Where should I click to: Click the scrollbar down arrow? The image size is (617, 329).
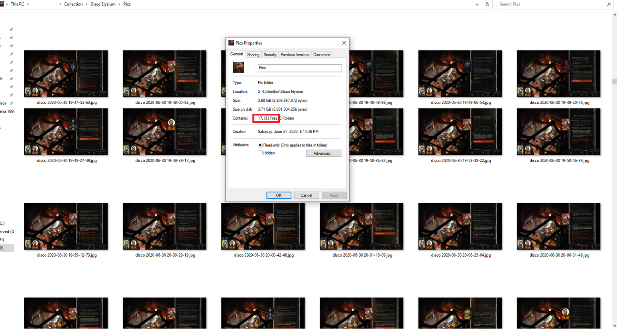coord(614,326)
